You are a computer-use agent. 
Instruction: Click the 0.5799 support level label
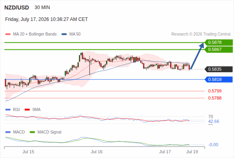tap(215, 91)
